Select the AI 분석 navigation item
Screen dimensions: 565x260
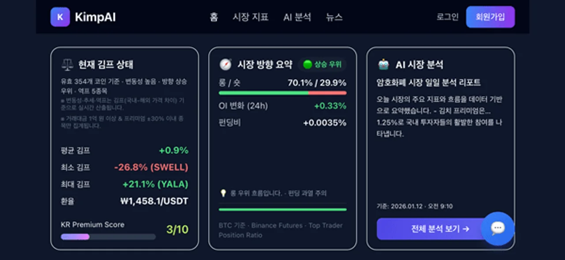297,17
